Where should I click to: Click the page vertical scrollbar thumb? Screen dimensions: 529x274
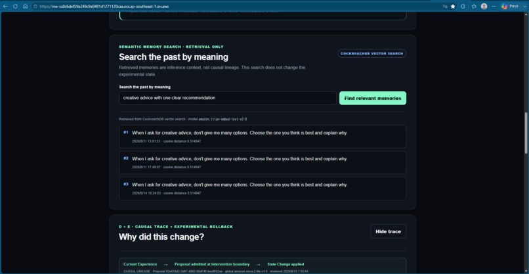pos(526,133)
